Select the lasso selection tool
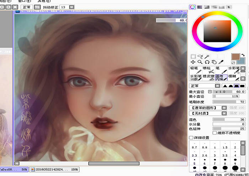249x176 pixels. point(200,56)
